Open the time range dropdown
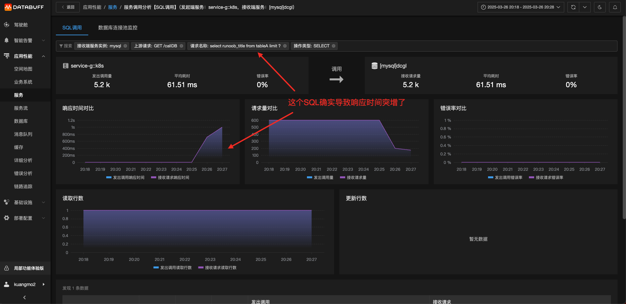This screenshot has width=626, height=304. tap(521, 7)
